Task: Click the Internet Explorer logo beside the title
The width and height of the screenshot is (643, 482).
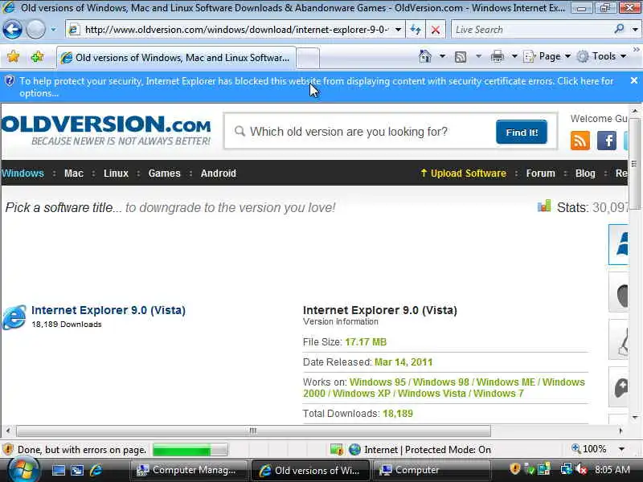Action: (14, 317)
